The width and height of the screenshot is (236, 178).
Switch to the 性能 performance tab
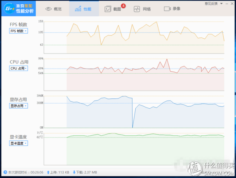pyautogui.click(x=84, y=9)
